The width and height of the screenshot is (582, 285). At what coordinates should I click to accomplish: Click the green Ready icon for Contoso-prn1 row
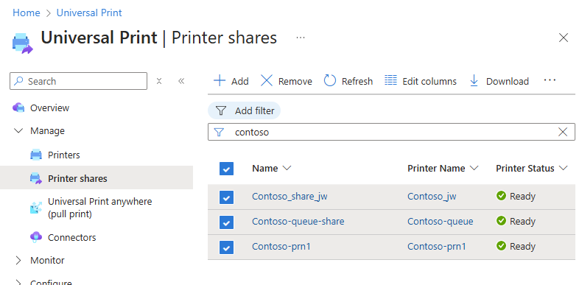pyautogui.click(x=501, y=246)
